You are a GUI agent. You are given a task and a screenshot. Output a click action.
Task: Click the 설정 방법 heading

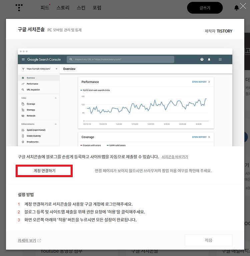coord(26,194)
